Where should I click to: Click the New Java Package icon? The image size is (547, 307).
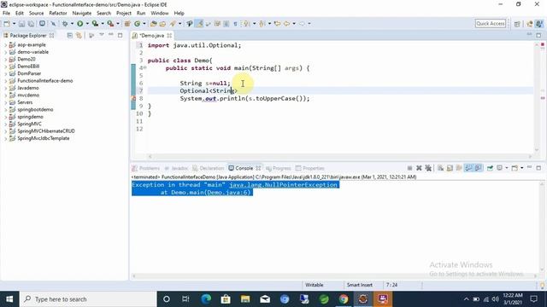127,24
